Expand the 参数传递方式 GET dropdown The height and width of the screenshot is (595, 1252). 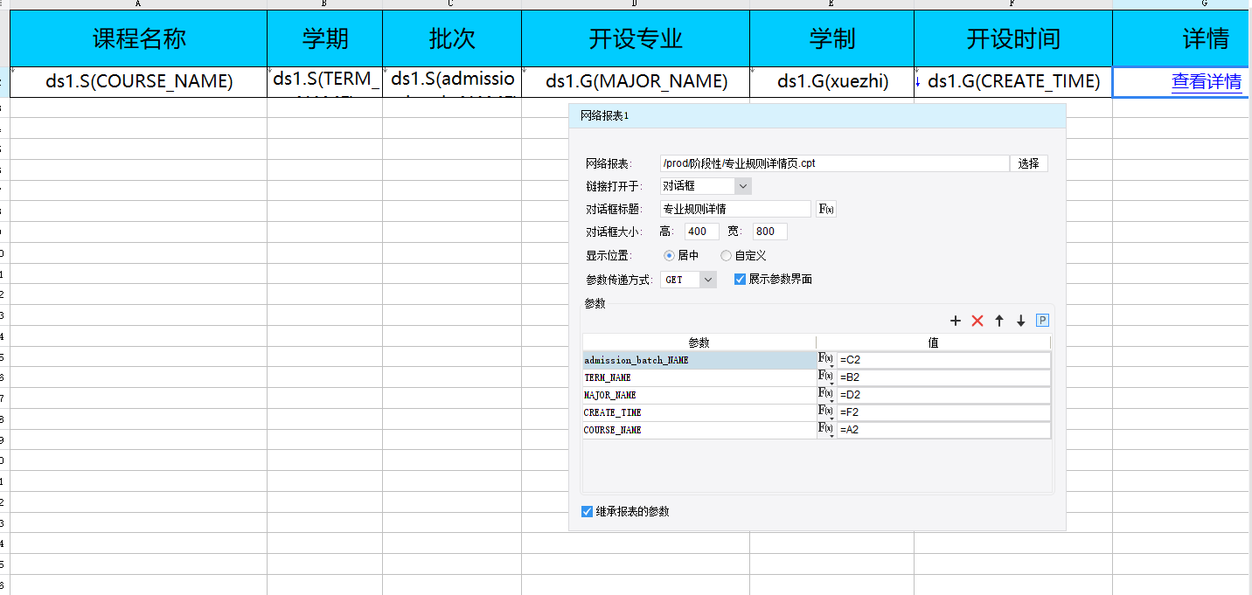point(708,280)
